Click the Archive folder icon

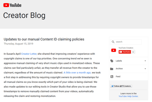click(x=112, y=69)
